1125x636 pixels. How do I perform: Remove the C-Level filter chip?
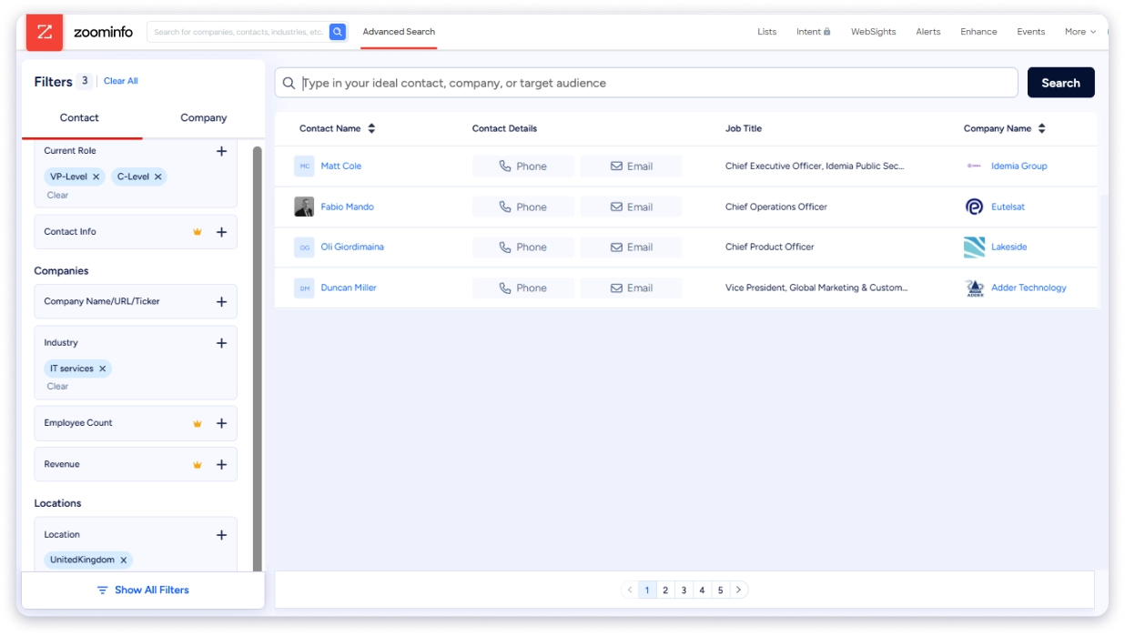(157, 177)
